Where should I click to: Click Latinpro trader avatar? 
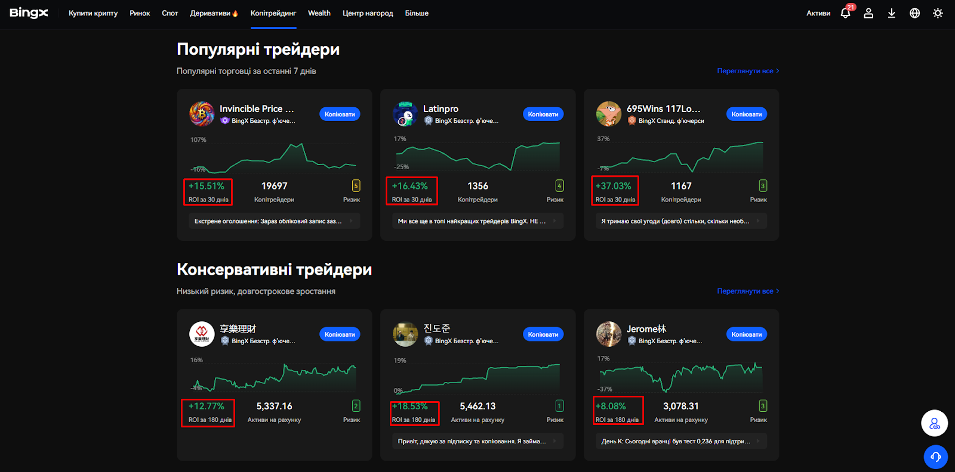(405, 113)
